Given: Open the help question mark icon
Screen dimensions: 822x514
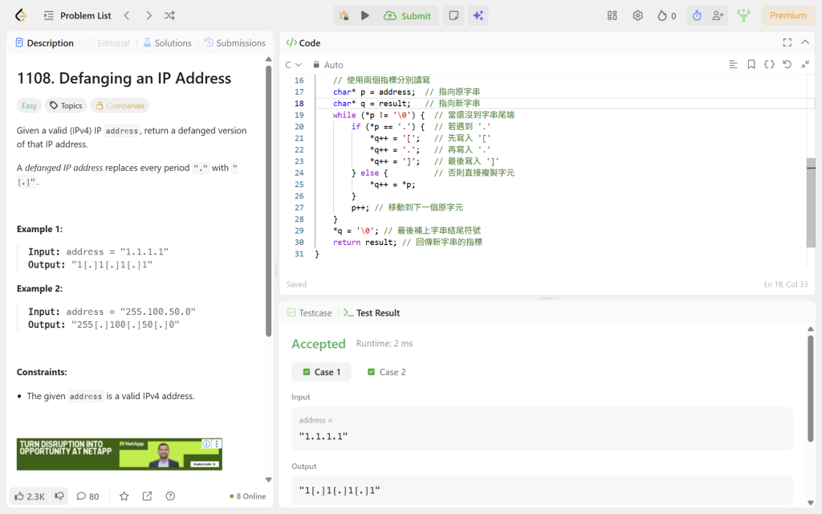Looking at the screenshot, I should pyautogui.click(x=170, y=496).
